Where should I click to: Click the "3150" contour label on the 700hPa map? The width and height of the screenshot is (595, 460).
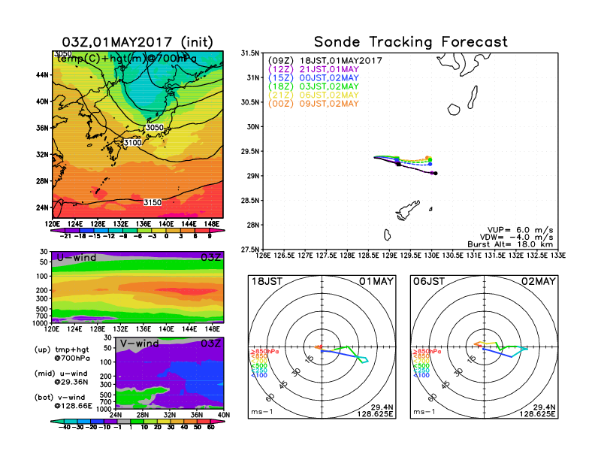point(153,202)
